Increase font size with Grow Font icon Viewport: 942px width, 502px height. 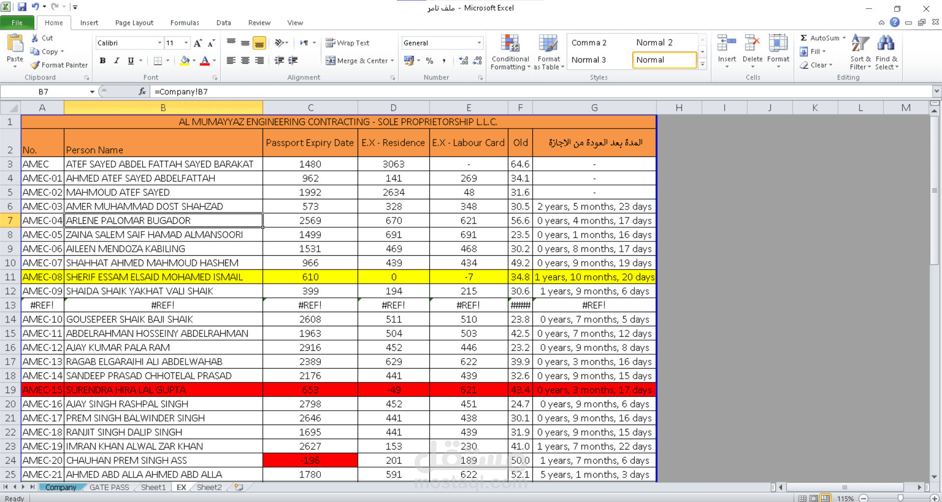click(198, 43)
